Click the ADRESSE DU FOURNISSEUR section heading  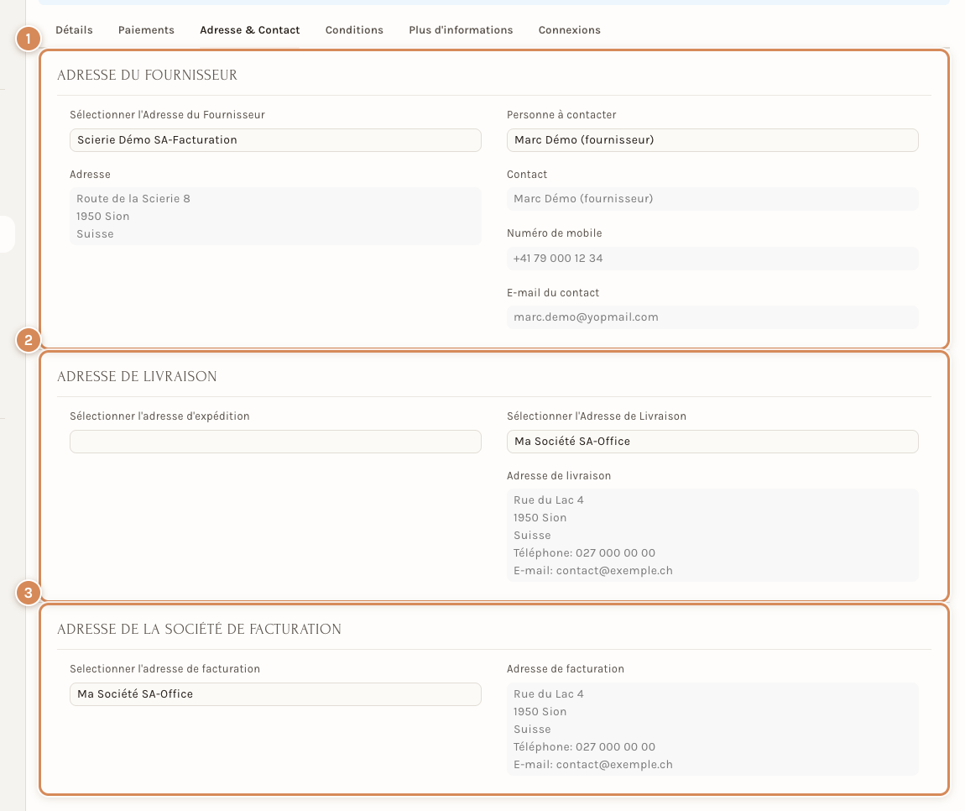[147, 75]
